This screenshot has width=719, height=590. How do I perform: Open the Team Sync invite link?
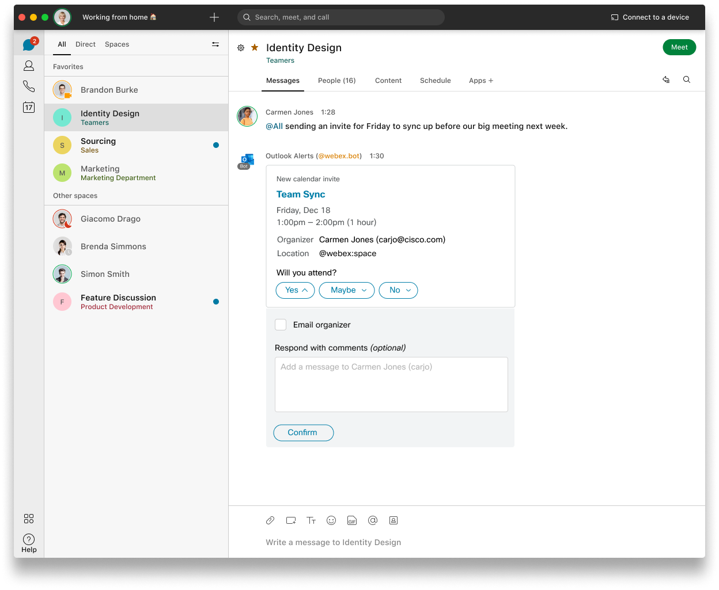click(x=301, y=195)
